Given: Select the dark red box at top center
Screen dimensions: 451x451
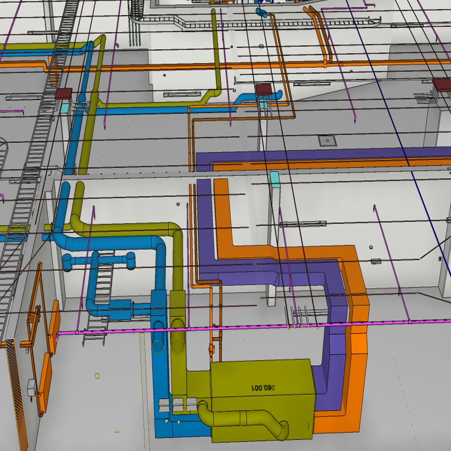Looking at the screenshot, I should pos(263,89).
